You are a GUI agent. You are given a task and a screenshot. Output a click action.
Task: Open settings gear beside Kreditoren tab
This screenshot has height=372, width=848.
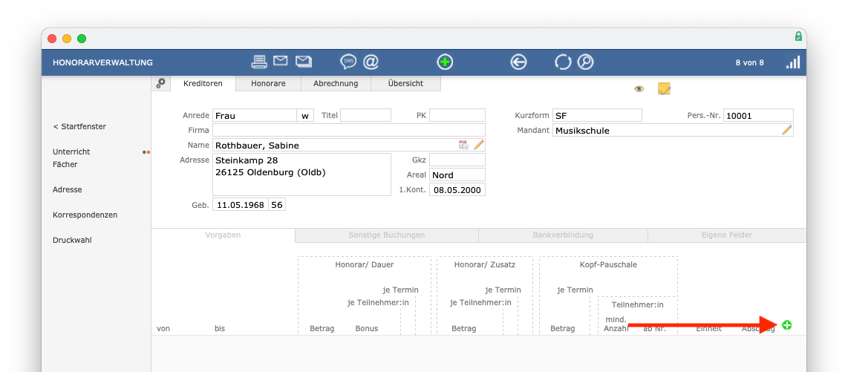pos(160,84)
